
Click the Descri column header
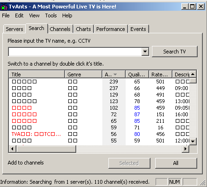(x=181, y=75)
